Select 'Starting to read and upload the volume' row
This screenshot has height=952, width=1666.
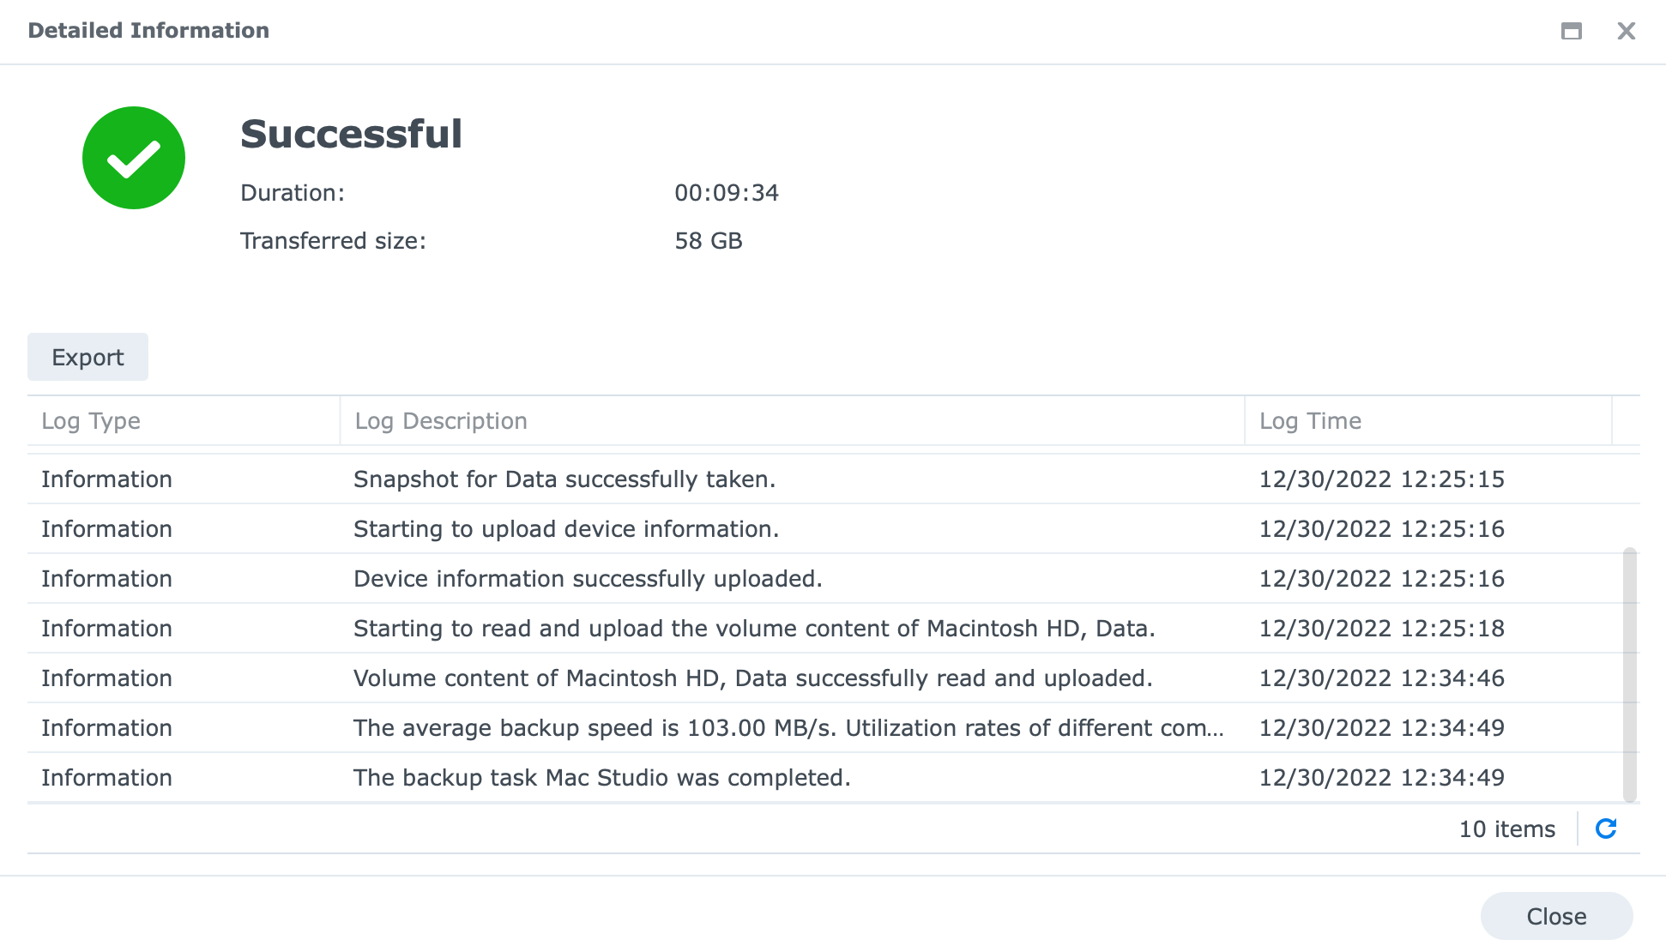pyautogui.click(x=833, y=628)
